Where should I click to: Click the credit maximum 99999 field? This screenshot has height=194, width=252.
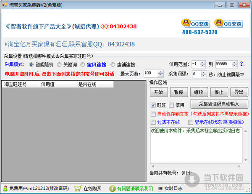[224, 64]
